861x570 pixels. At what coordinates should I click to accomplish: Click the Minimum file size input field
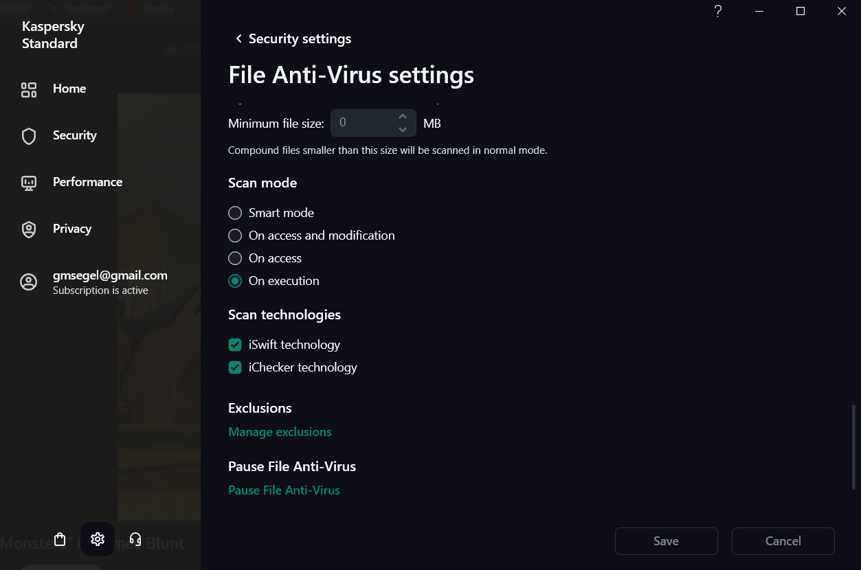pyautogui.click(x=363, y=124)
